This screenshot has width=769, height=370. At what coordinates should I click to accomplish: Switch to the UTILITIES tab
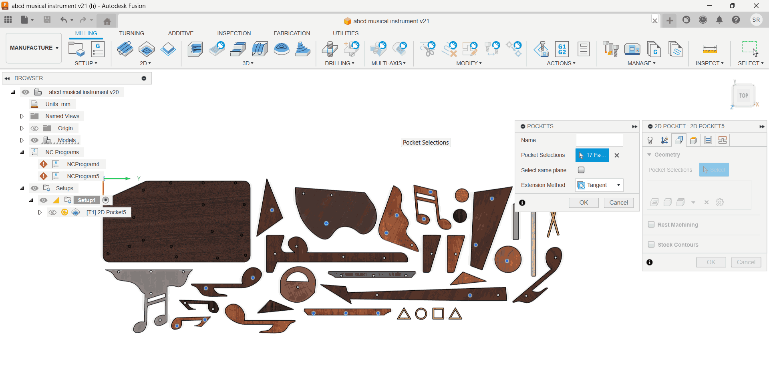(x=346, y=33)
